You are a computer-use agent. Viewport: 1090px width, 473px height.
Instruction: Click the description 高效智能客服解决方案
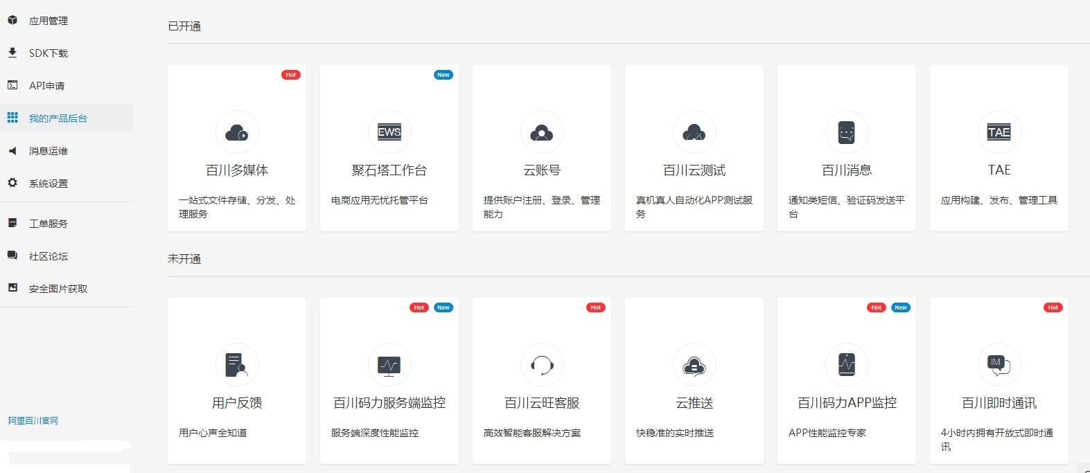point(532,433)
